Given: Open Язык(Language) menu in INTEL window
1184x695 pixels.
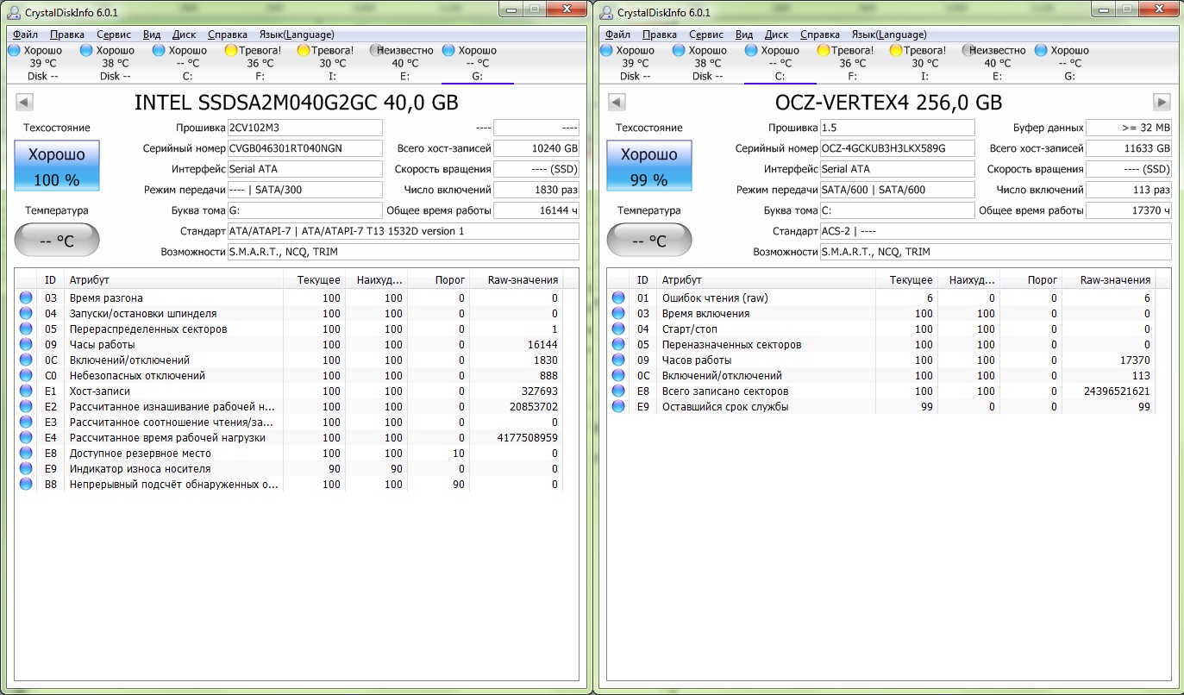Looking at the screenshot, I should coord(297,34).
